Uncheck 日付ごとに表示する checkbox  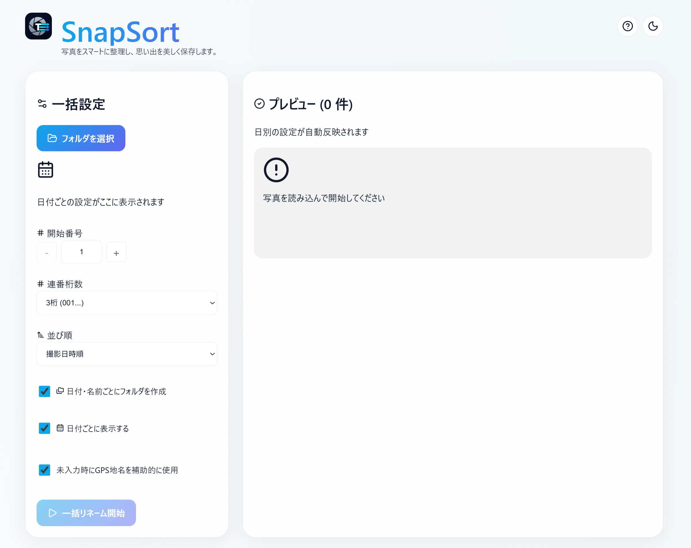pyautogui.click(x=44, y=428)
